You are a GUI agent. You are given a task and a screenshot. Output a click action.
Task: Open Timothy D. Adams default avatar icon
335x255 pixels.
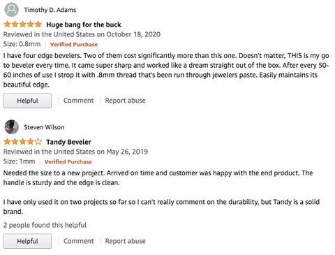click(x=11, y=10)
